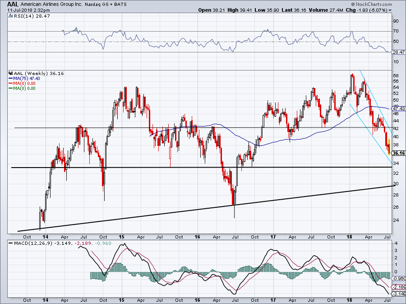Click the -2.189 signal line axis tag
The width and height of the screenshot is (406, 304).
pyautogui.click(x=398, y=287)
